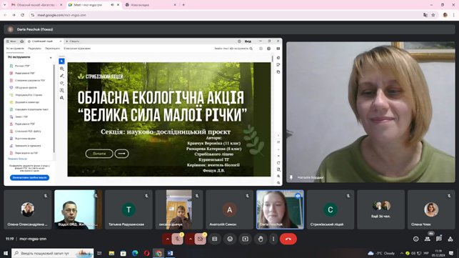Unpin Наталія Бордюг using the pin icon
The height and width of the screenshot is (258, 459).
click(291, 178)
